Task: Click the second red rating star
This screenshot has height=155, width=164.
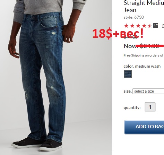Action: (132, 26)
